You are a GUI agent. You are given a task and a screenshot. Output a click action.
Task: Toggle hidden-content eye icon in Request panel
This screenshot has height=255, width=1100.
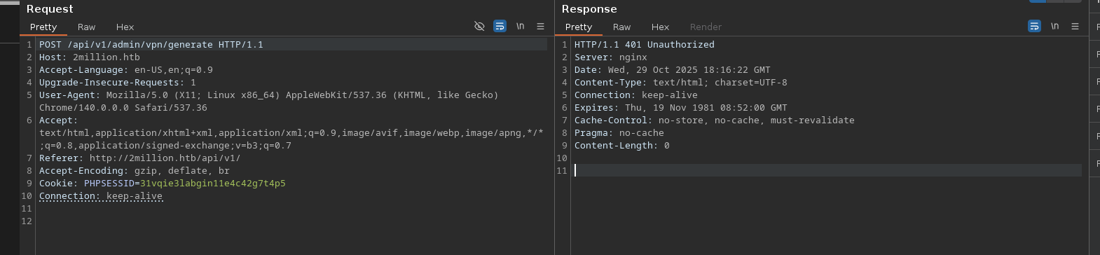click(x=479, y=26)
